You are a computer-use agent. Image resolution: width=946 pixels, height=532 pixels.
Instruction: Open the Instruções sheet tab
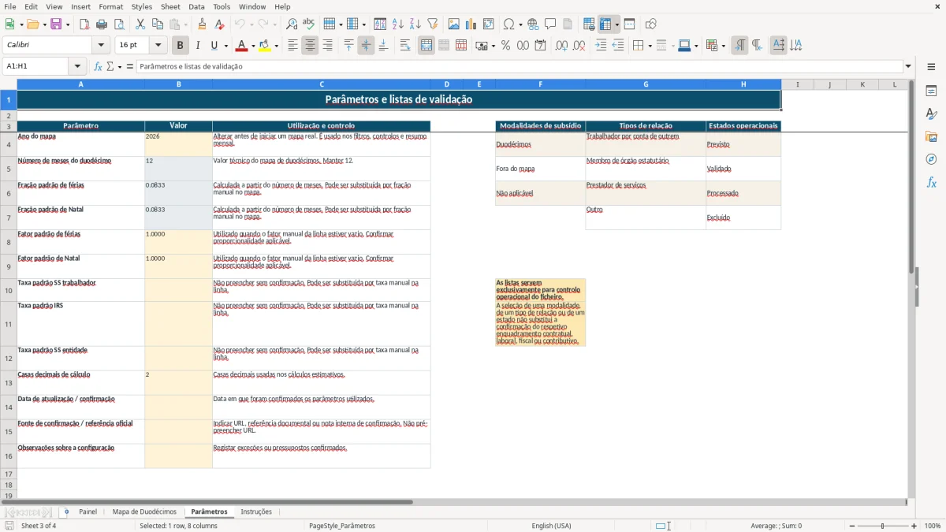point(256,512)
